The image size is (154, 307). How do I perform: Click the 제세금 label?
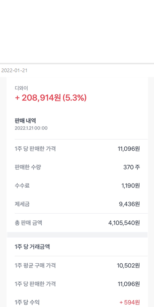pos(22,204)
